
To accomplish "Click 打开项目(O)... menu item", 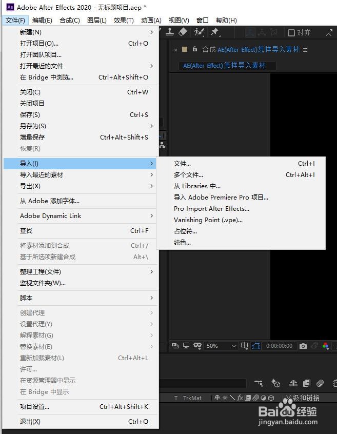I will tap(81, 44).
